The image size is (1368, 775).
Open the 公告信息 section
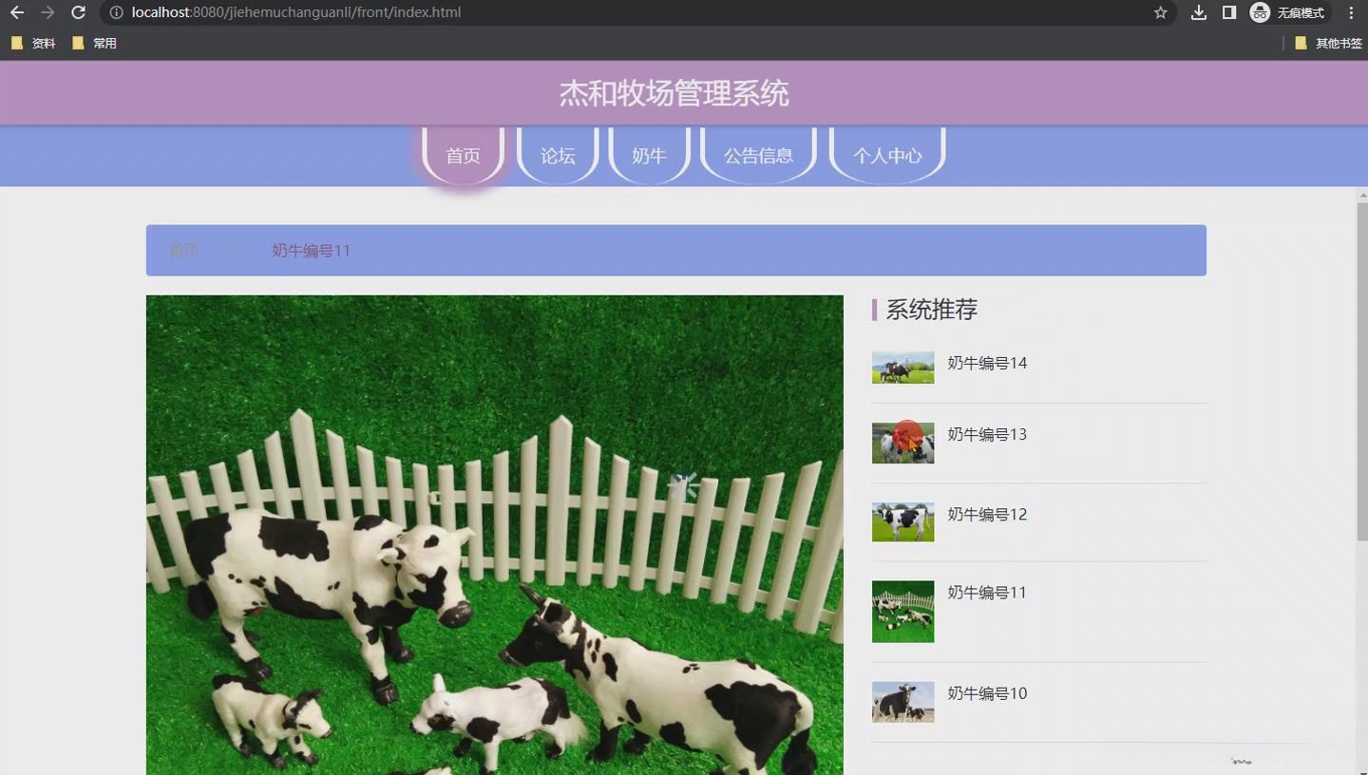click(758, 156)
